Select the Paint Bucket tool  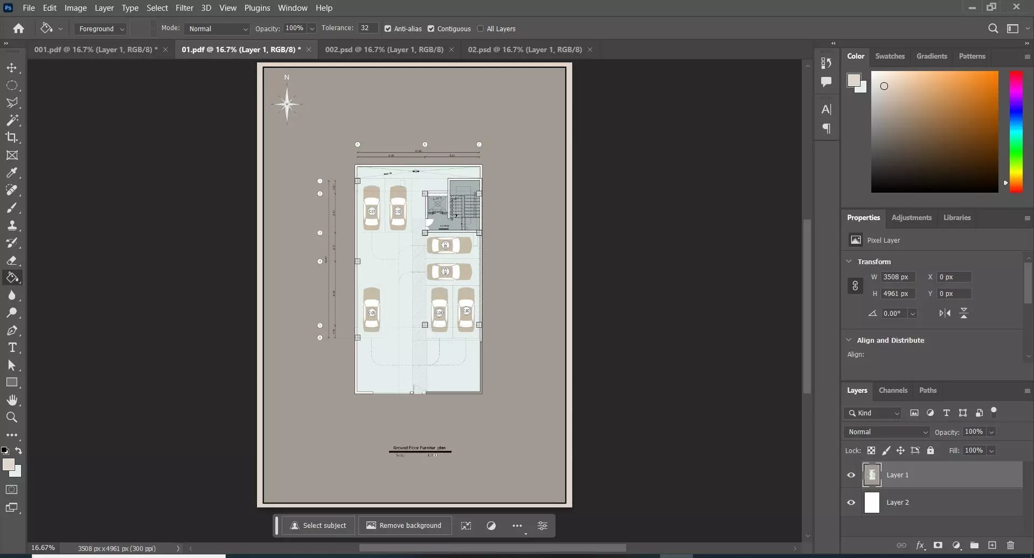click(x=12, y=278)
